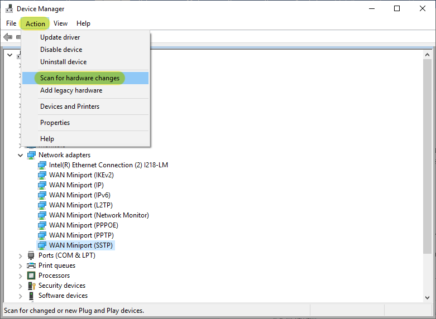Click the WAN Miniport (PPTP) adapter icon

(42, 235)
